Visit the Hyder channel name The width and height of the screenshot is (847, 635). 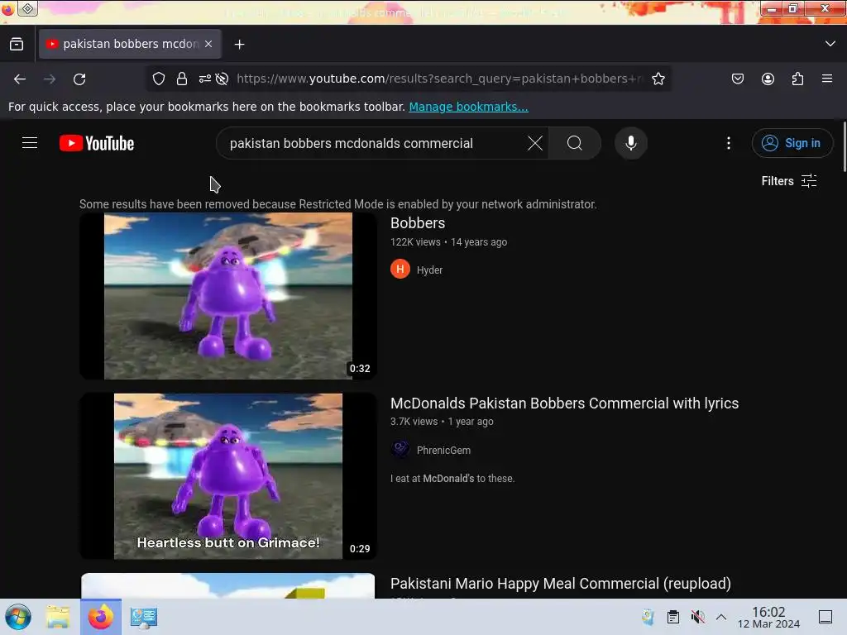tap(429, 270)
